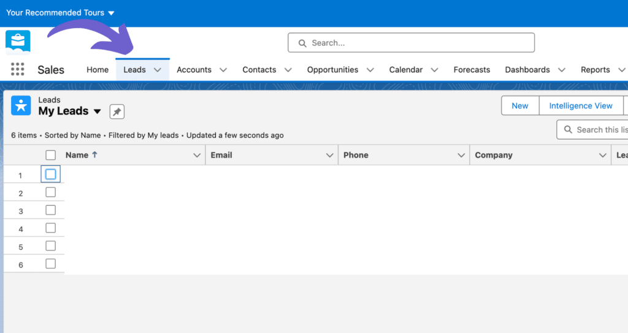The image size is (628, 333).
Task: Pin the My Leads list view
Action: (117, 111)
